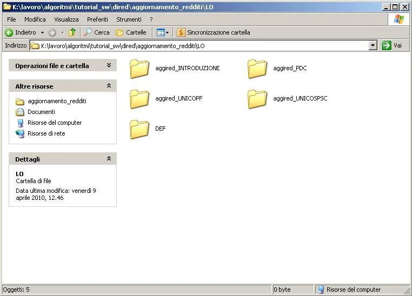Open the Modifica menu
The height and width of the screenshot is (296, 412).
pyautogui.click(x=35, y=19)
